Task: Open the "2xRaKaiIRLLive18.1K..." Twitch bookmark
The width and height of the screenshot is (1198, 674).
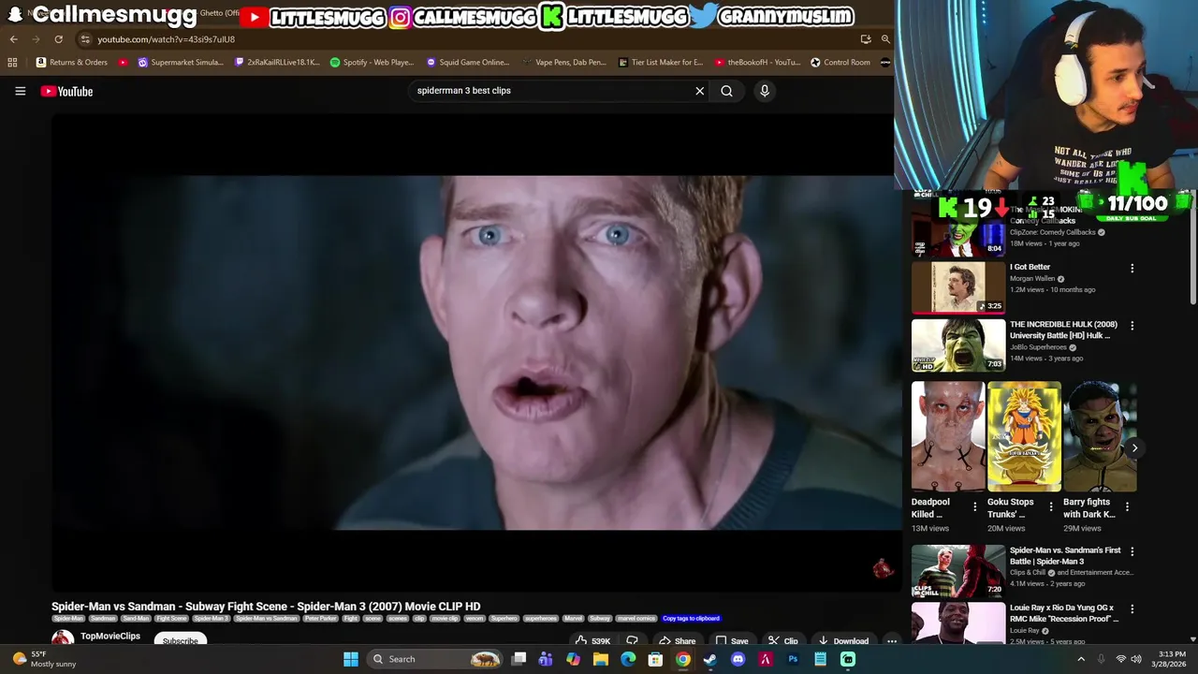Action: tap(277, 63)
